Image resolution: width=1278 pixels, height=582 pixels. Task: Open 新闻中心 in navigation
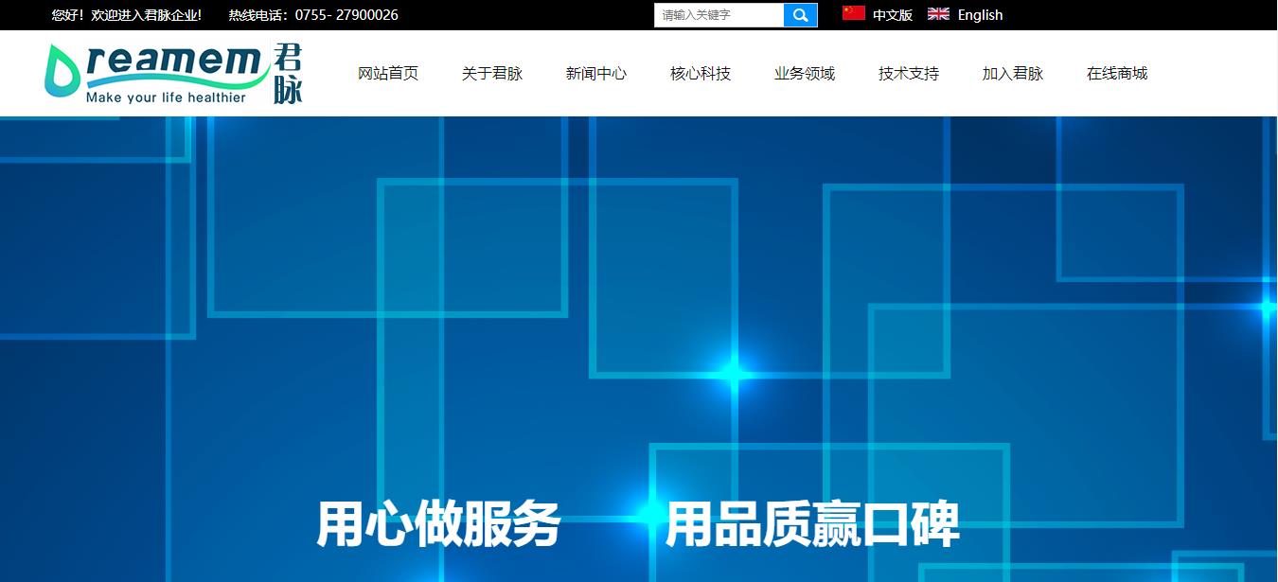click(596, 74)
